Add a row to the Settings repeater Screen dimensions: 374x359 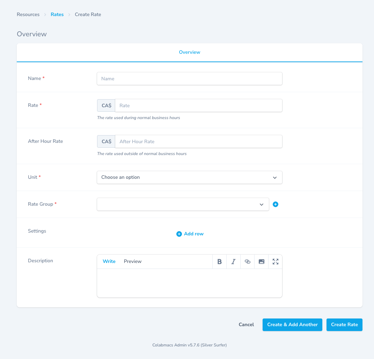pos(190,234)
